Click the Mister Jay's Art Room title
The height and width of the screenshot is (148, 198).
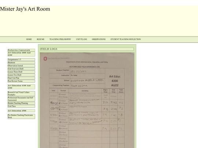pyautogui.click(x=25, y=9)
